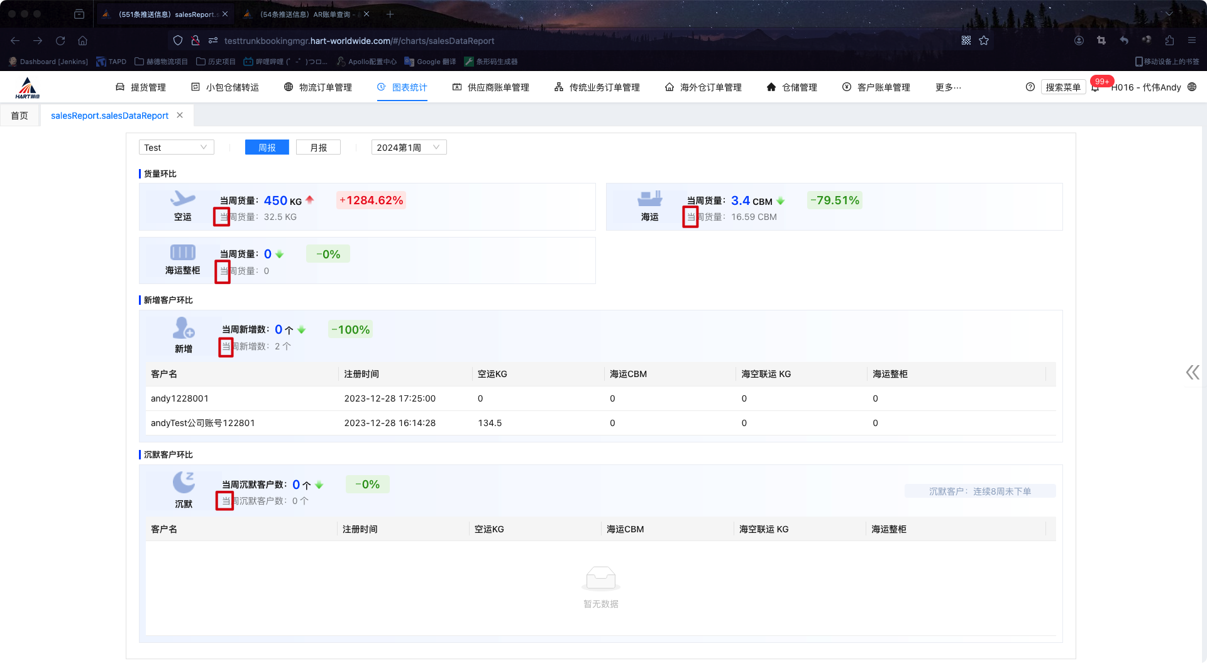Image resolution: width=1207 pixels, height=663 pixels.
Task: Bookmark page with star icon
Action: pos(984,41)
